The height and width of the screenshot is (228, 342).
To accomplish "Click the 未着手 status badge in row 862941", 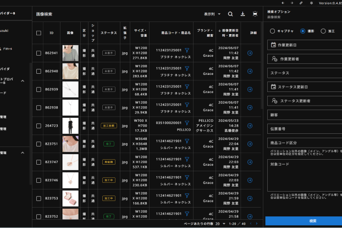I will pos(109,53).
